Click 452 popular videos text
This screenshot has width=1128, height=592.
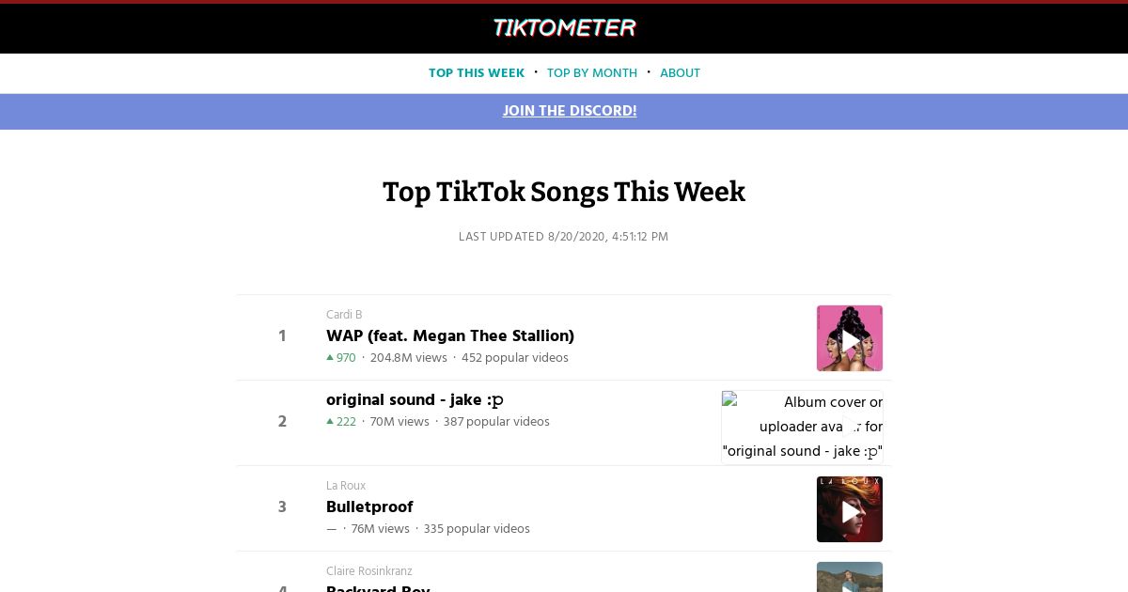tap(515, 358)
